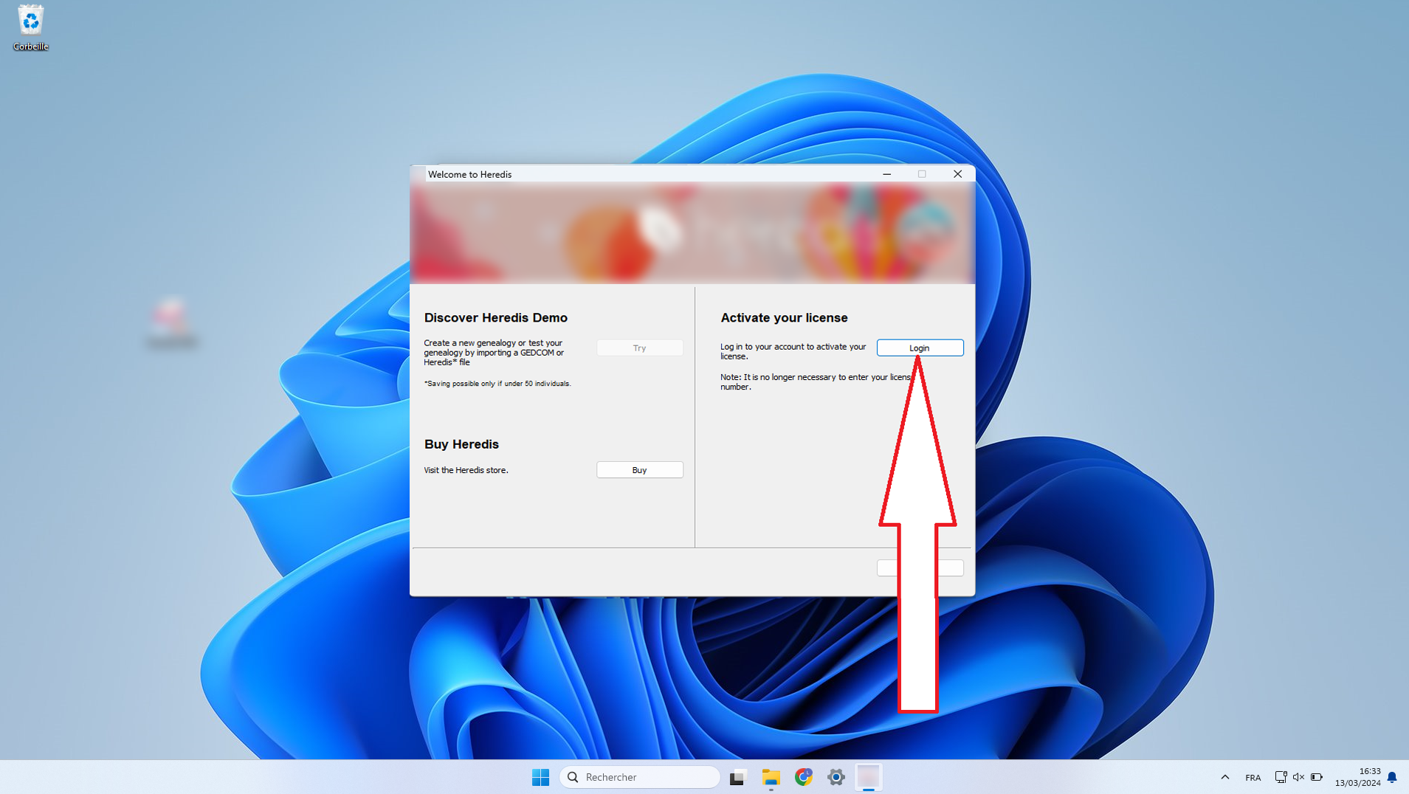Open Task View from the taskbar
The width and height of the screenshot is (1409, 794).
pyautogui.click(x=737, y=777)
